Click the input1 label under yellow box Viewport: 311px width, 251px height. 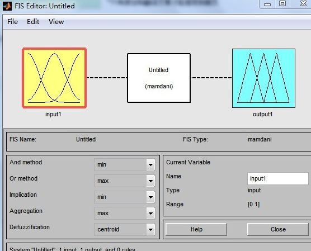tap(53, 114)
